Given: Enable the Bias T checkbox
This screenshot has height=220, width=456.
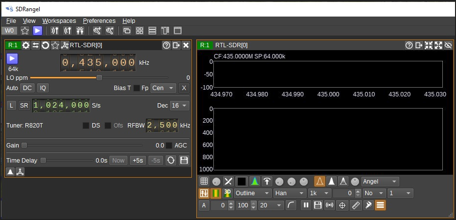Looking at the screenshot, I should click(x=136, y=88).
